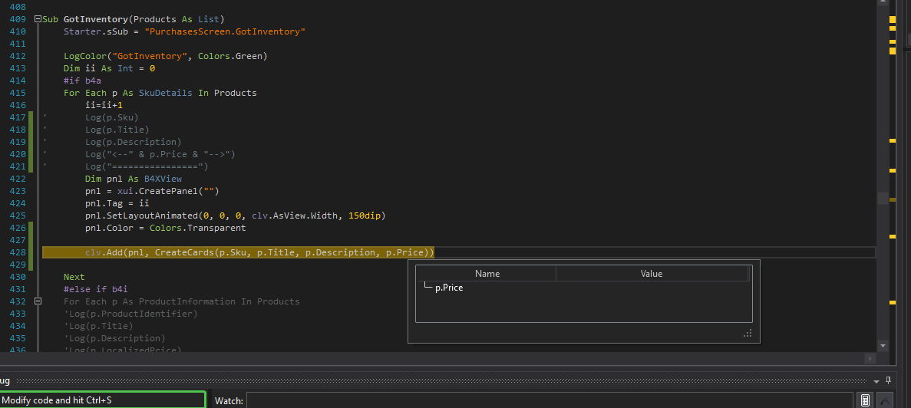This screenshot has width=911, height=408.
Task: Click inside the Watch input field
Action: [549, 400]
